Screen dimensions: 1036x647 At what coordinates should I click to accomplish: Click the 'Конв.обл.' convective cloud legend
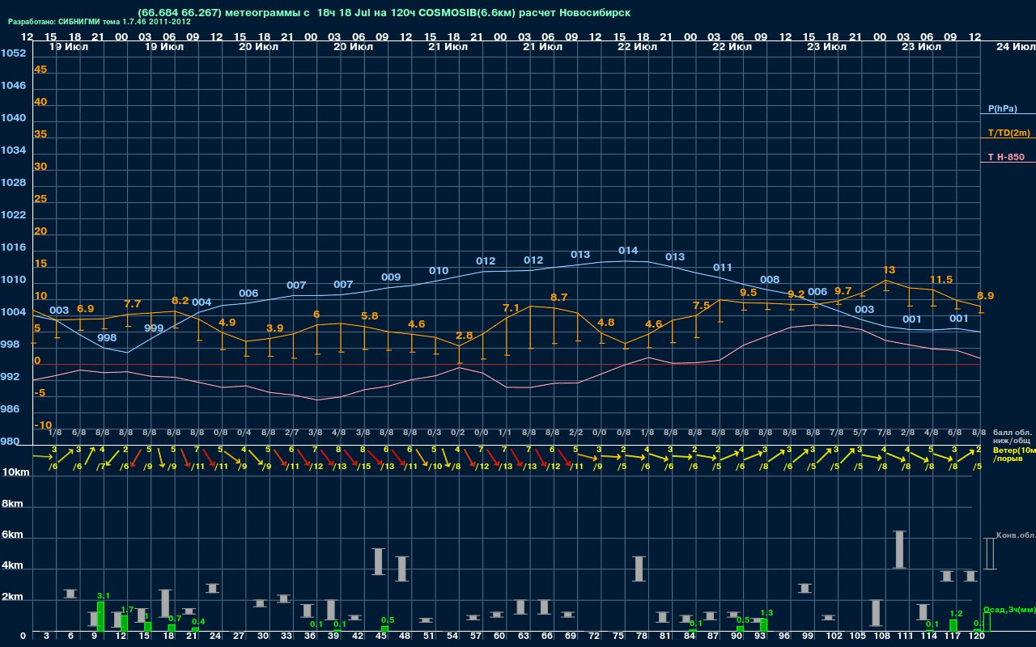coord(1016,535)
